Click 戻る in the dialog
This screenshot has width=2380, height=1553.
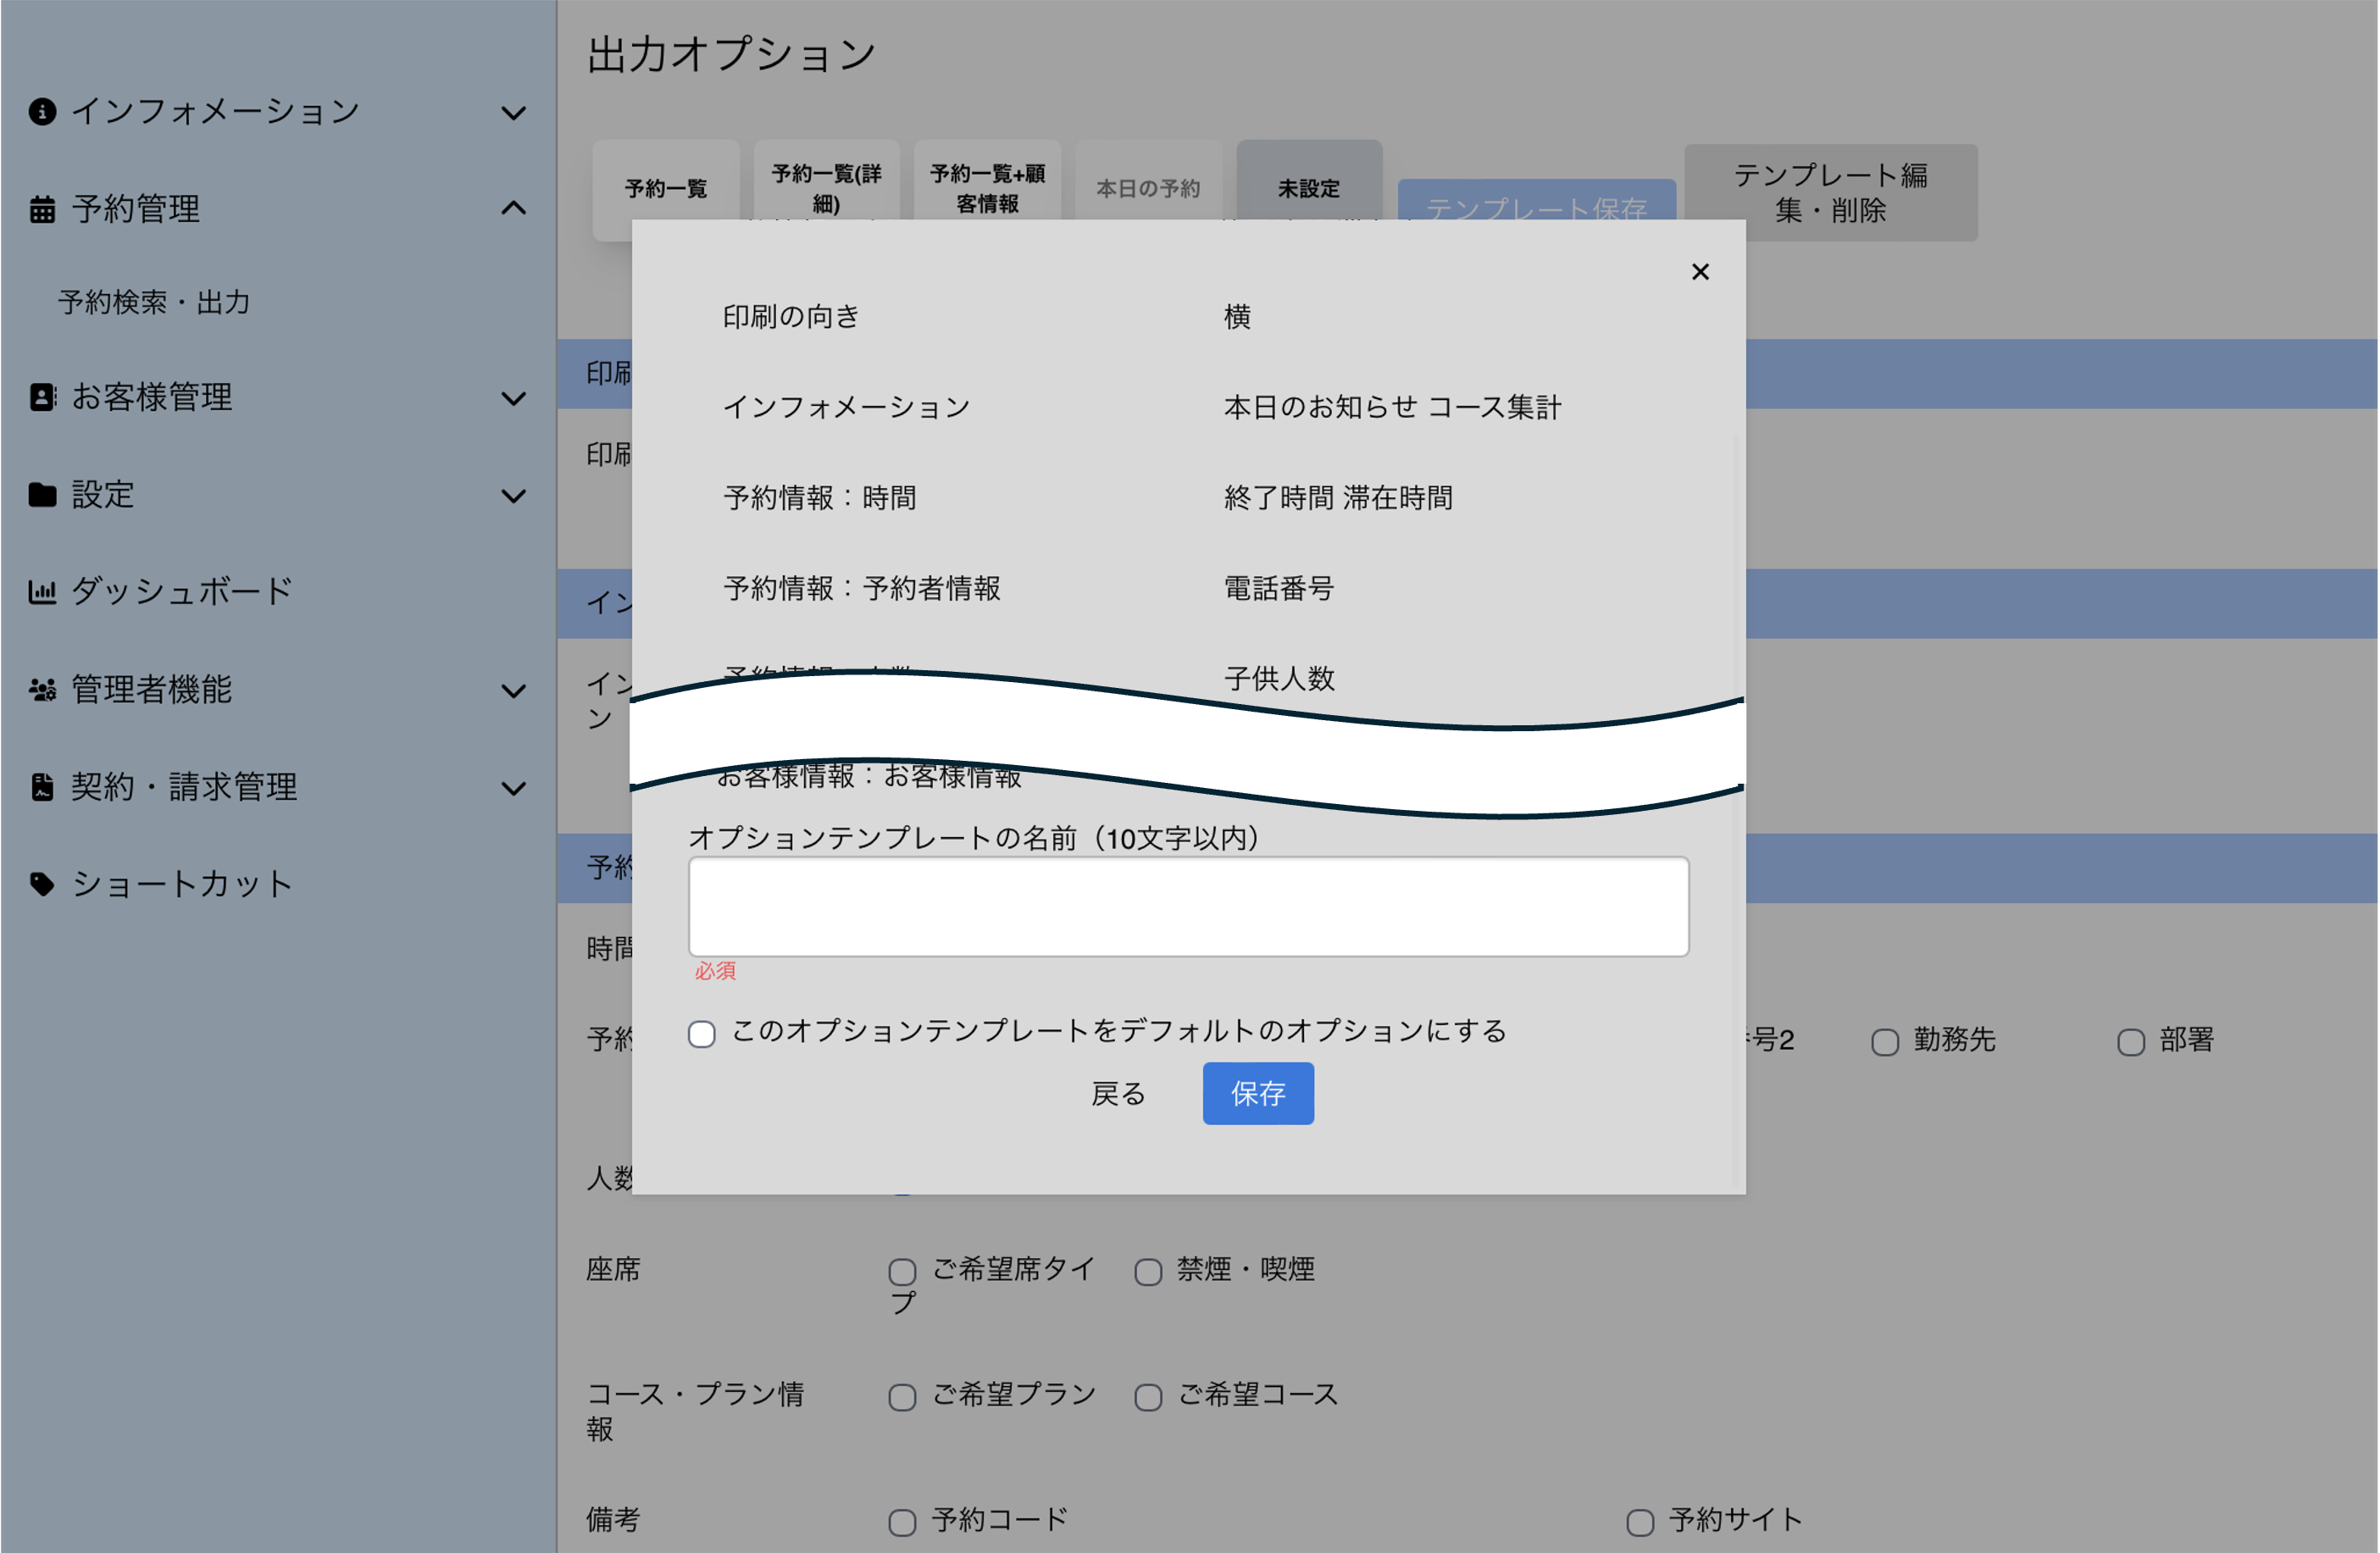(x=1118, y=1093)
